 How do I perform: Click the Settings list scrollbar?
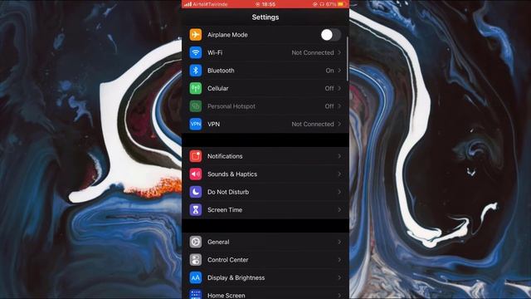point(348,59)
